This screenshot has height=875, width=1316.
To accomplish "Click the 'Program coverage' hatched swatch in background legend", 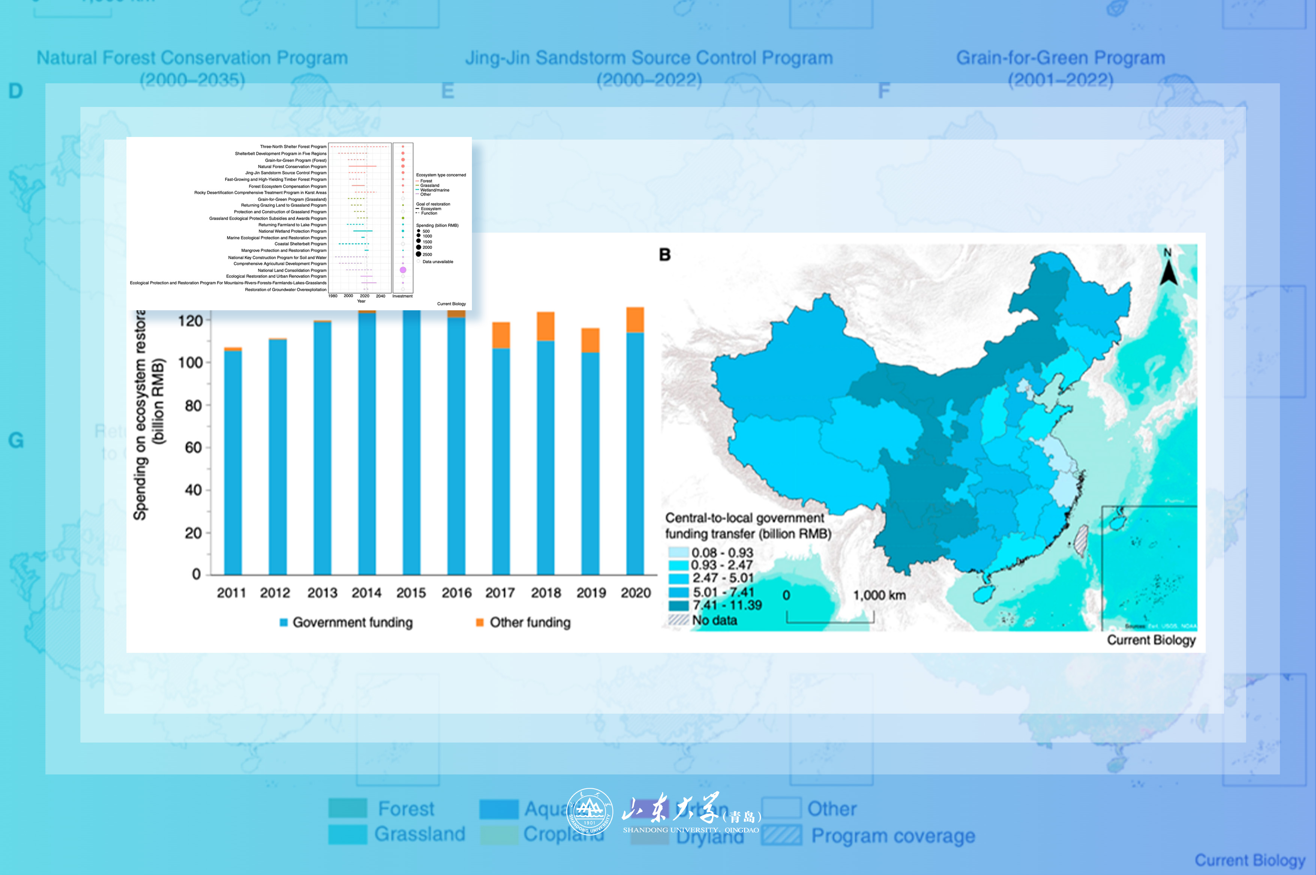I will pos(781,835).
